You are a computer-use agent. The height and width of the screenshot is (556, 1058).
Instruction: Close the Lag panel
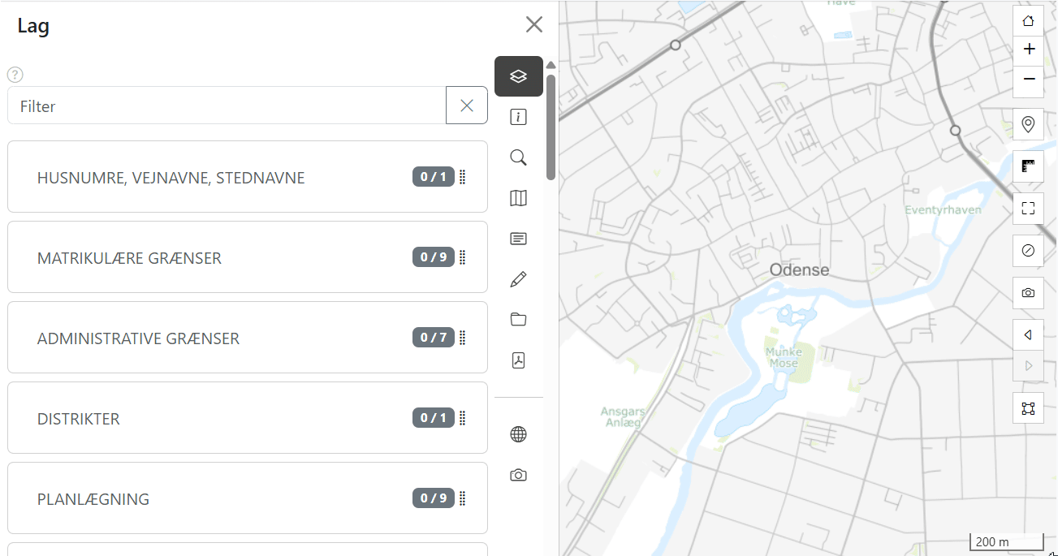tap(533, 24)
